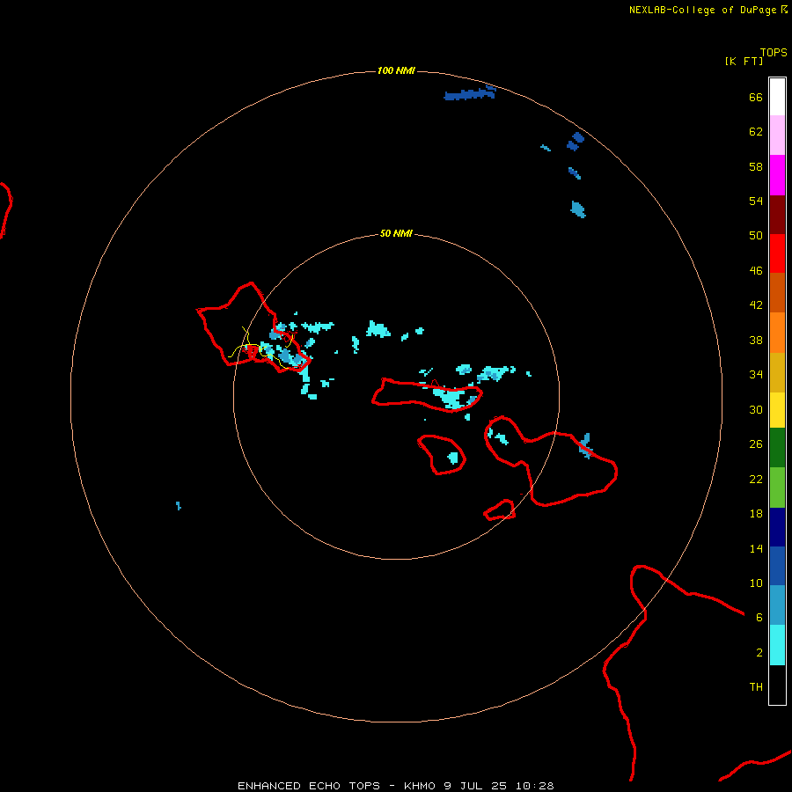Click the "50 NMI" range ring label
792x792 pixels.
(396, 233)
